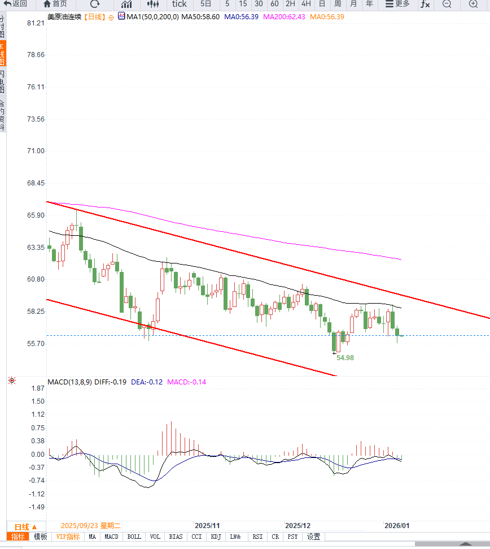Select the 15-minute timeframe
490x549 pixels.
(x=243, y=4)
